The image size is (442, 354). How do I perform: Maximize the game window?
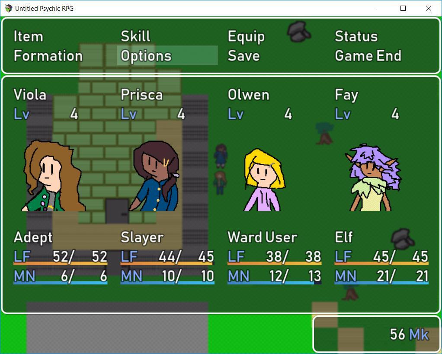click(x=403, y=9)
